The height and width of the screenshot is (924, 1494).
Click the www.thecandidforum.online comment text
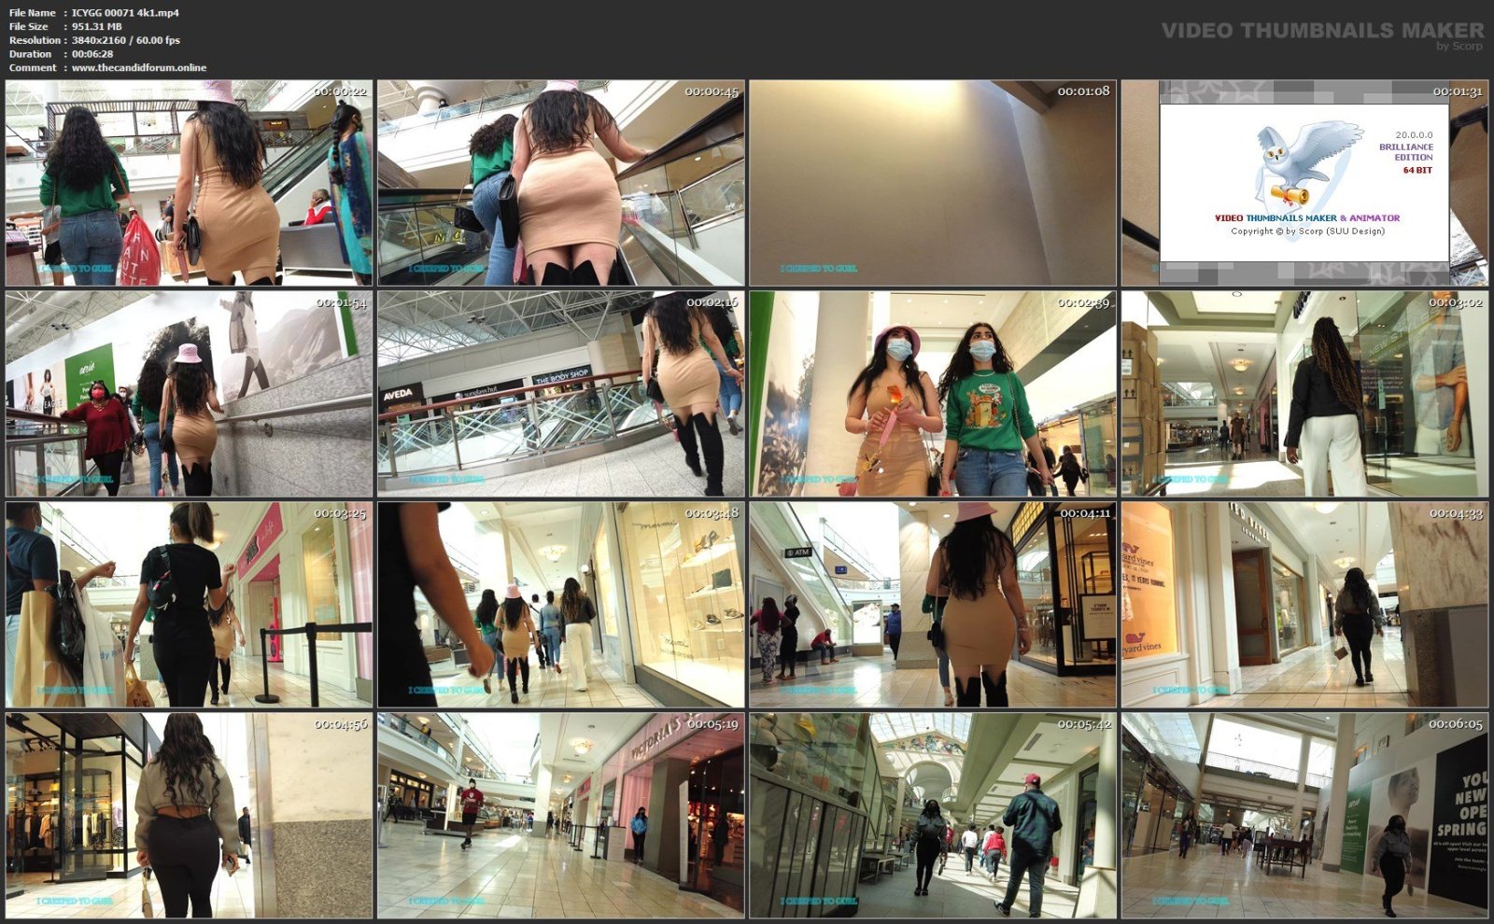(x=138, y=68)
